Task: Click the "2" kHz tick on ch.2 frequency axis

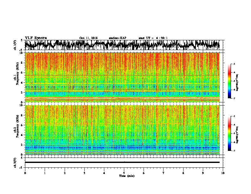Action: point(23,145)
